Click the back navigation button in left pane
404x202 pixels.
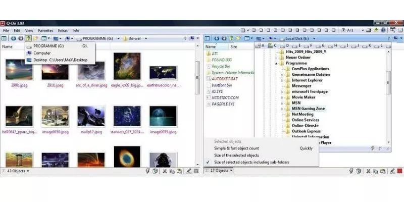(x=14, y=38)
